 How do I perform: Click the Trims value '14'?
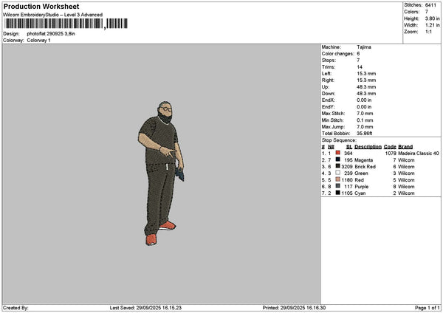click(360, 67)
